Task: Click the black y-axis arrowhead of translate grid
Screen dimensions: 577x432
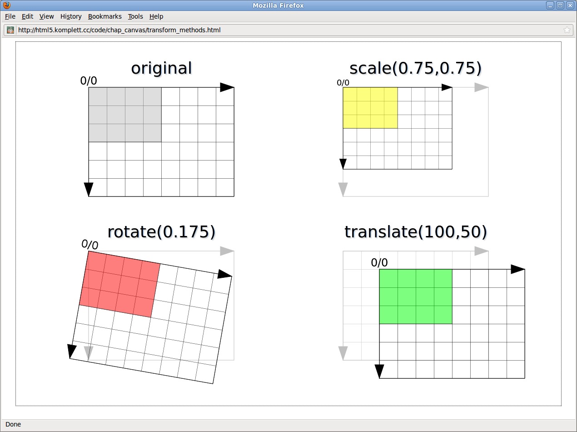Action: pos(379,371)
